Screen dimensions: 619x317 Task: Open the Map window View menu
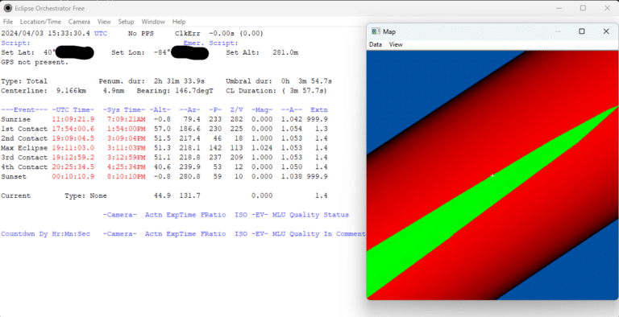coord(396,44)
